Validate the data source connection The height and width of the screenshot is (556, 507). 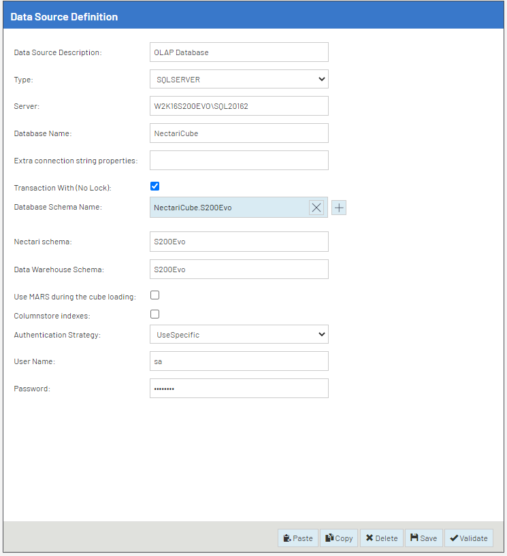point(469,538)
